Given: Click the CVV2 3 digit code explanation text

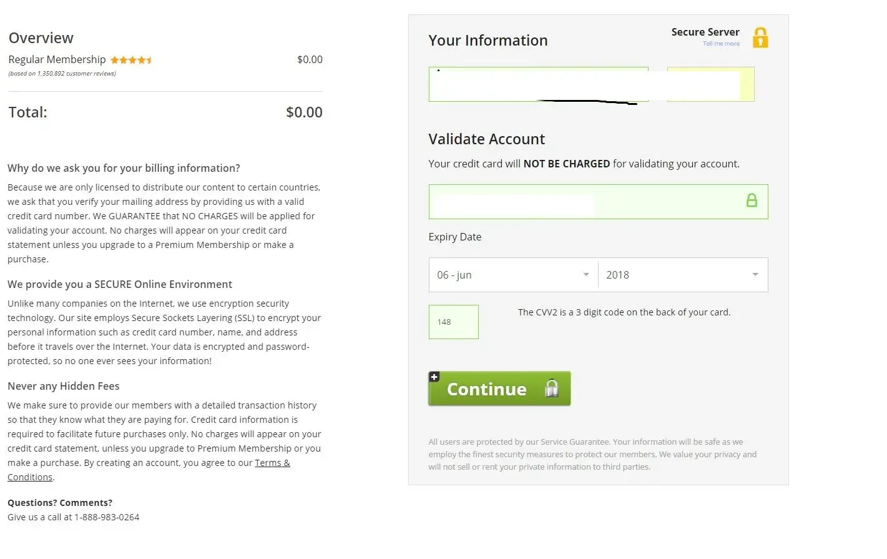Looking at the screenshot, I should click(x=624, y=312).
